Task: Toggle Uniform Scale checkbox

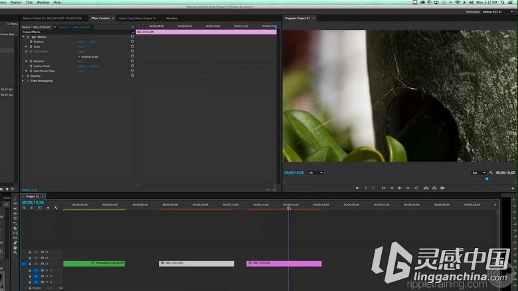Action: tap(78, 57)
